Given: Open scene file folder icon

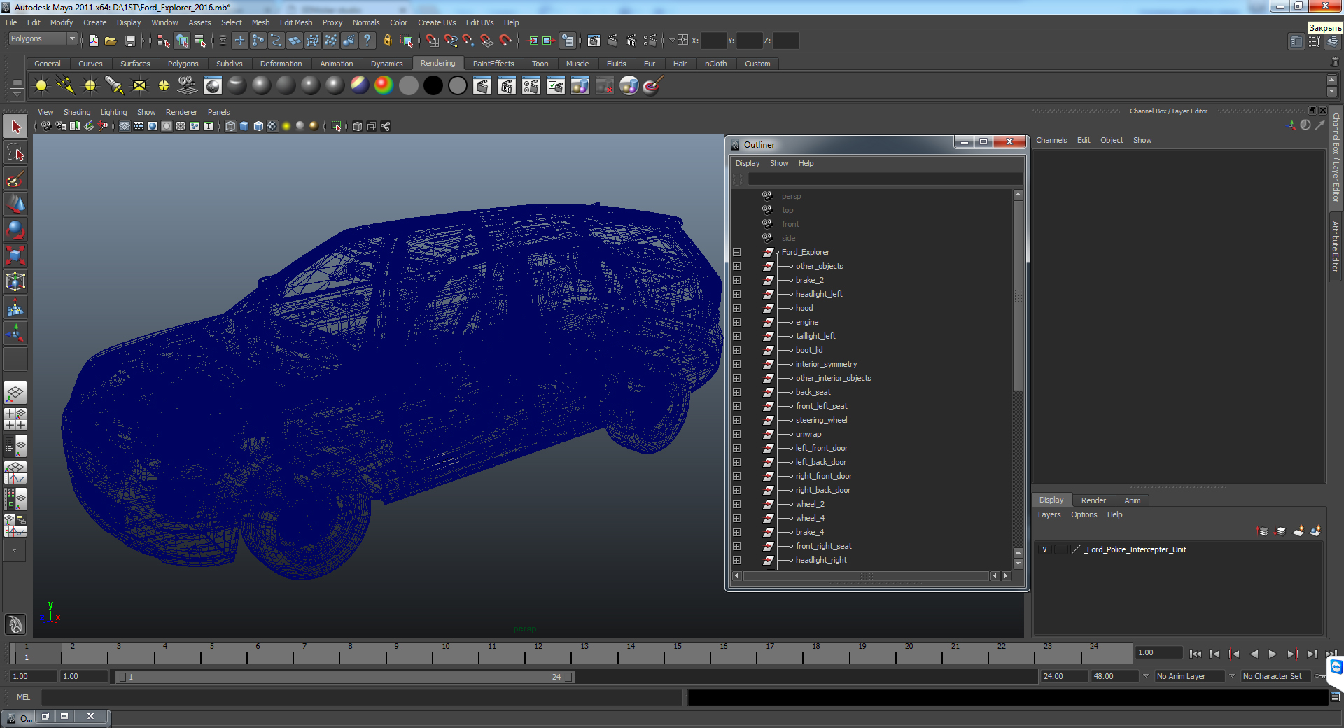Looking at the screenshot, I should (111, 41).
